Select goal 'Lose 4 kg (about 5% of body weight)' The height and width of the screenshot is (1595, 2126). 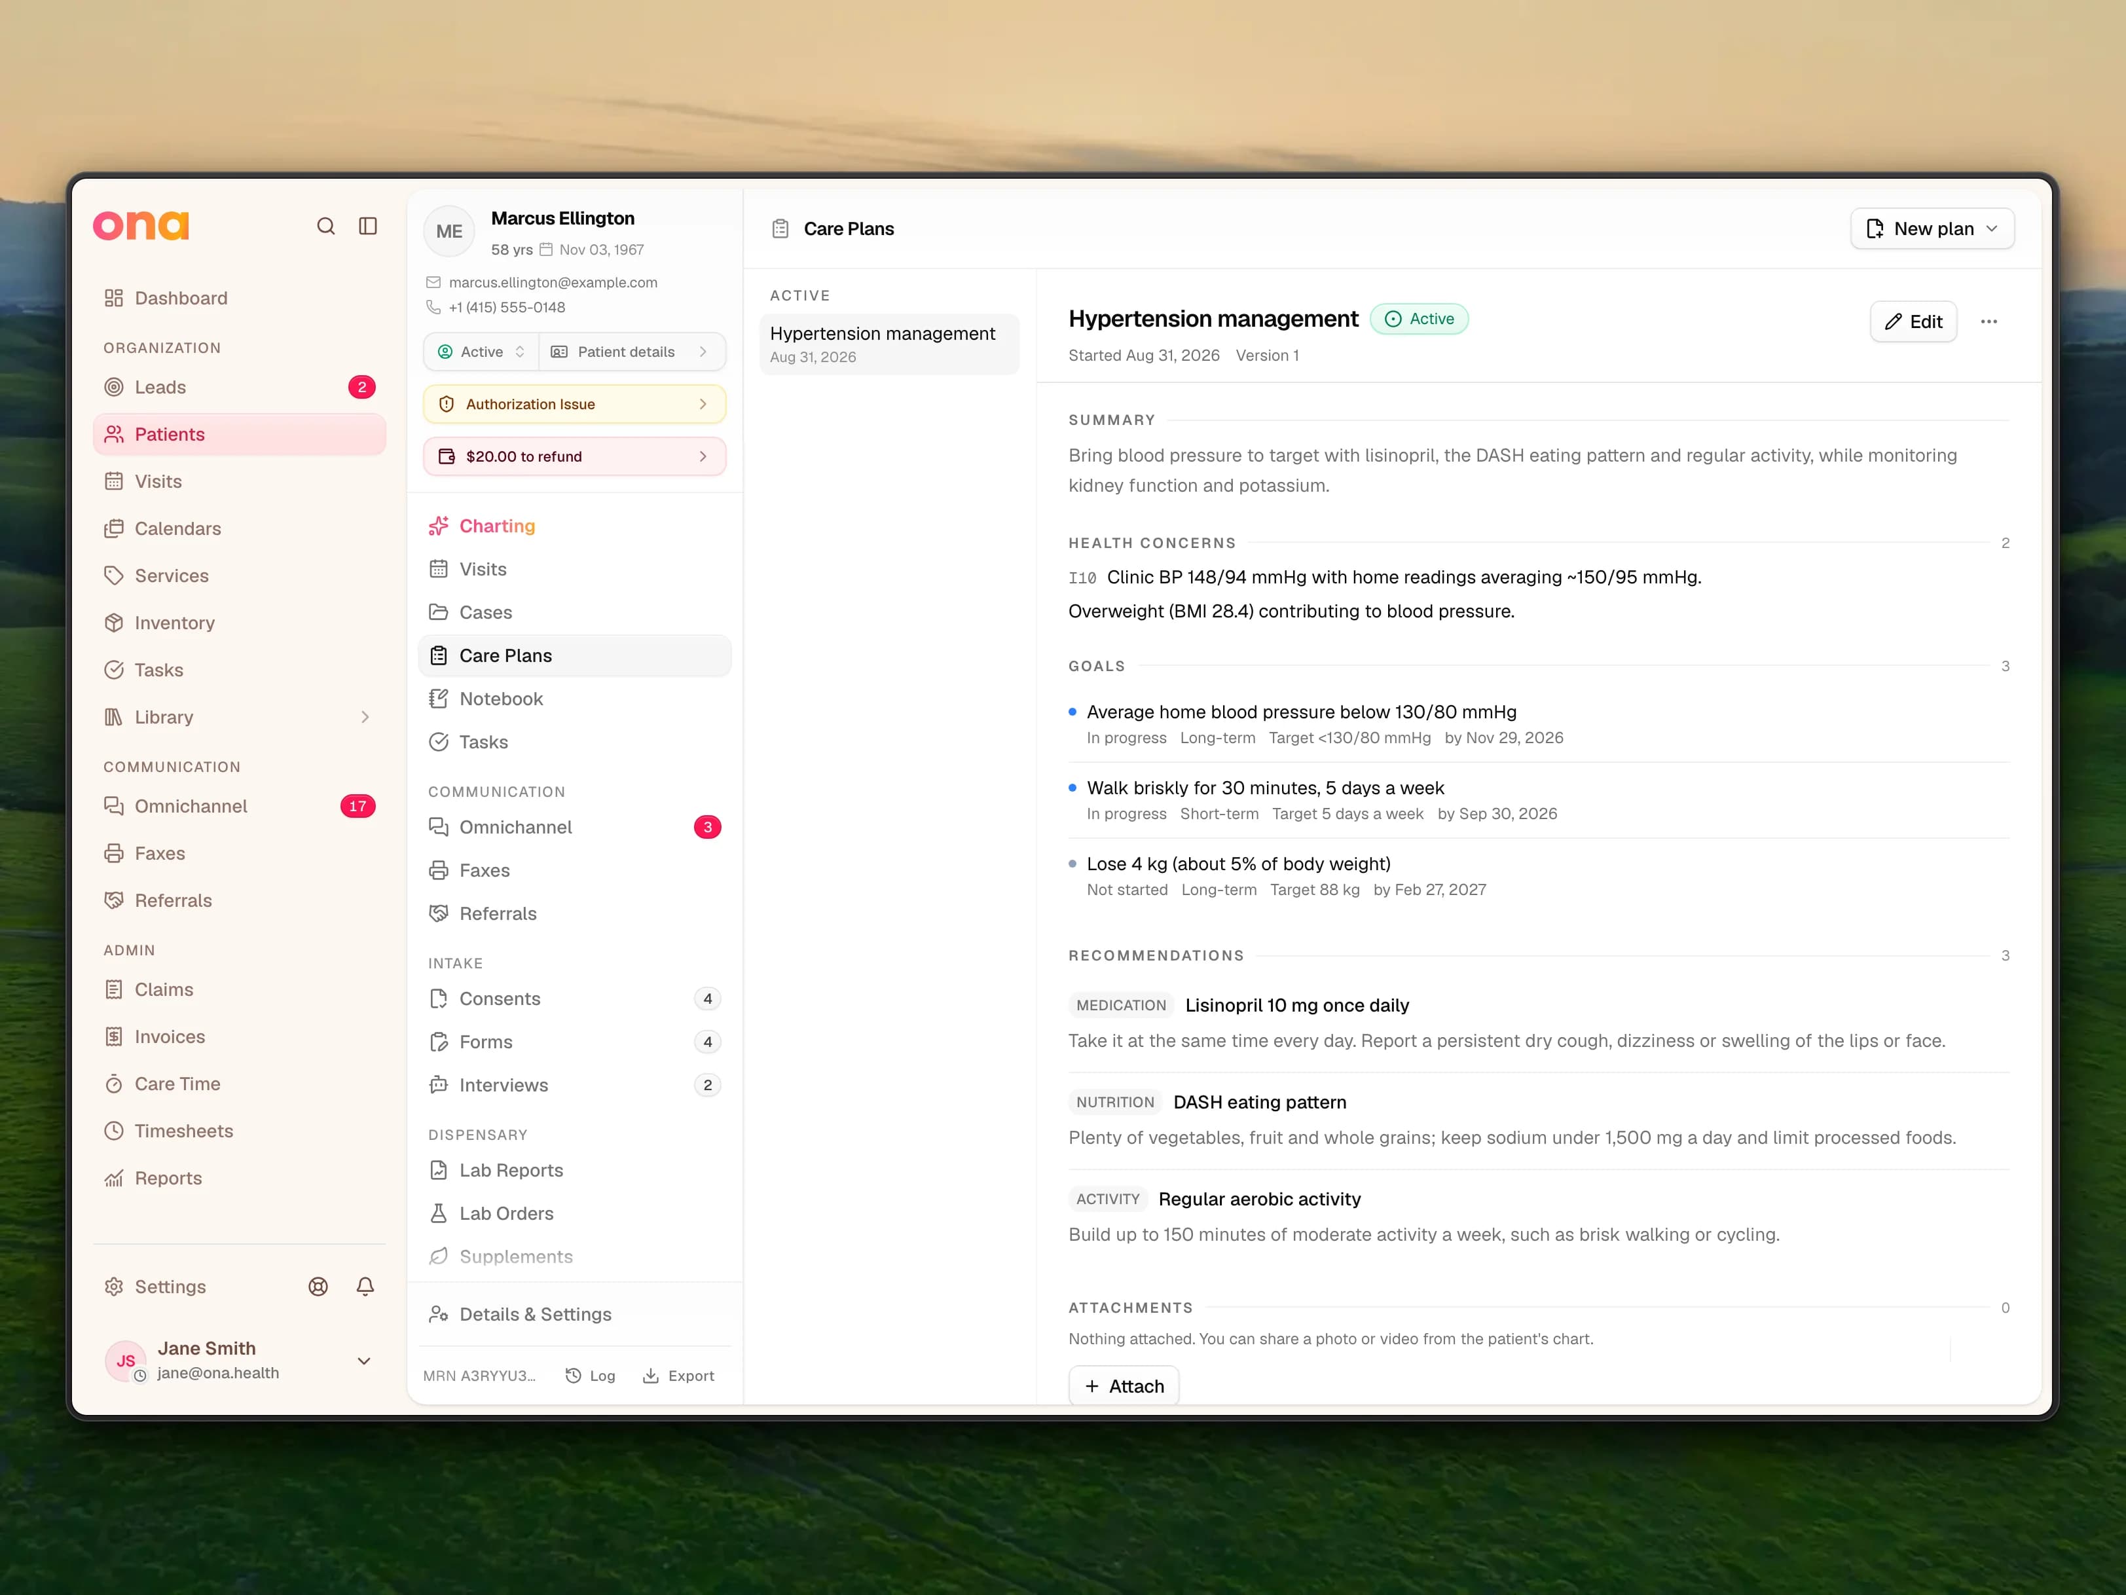[1239, 864]
